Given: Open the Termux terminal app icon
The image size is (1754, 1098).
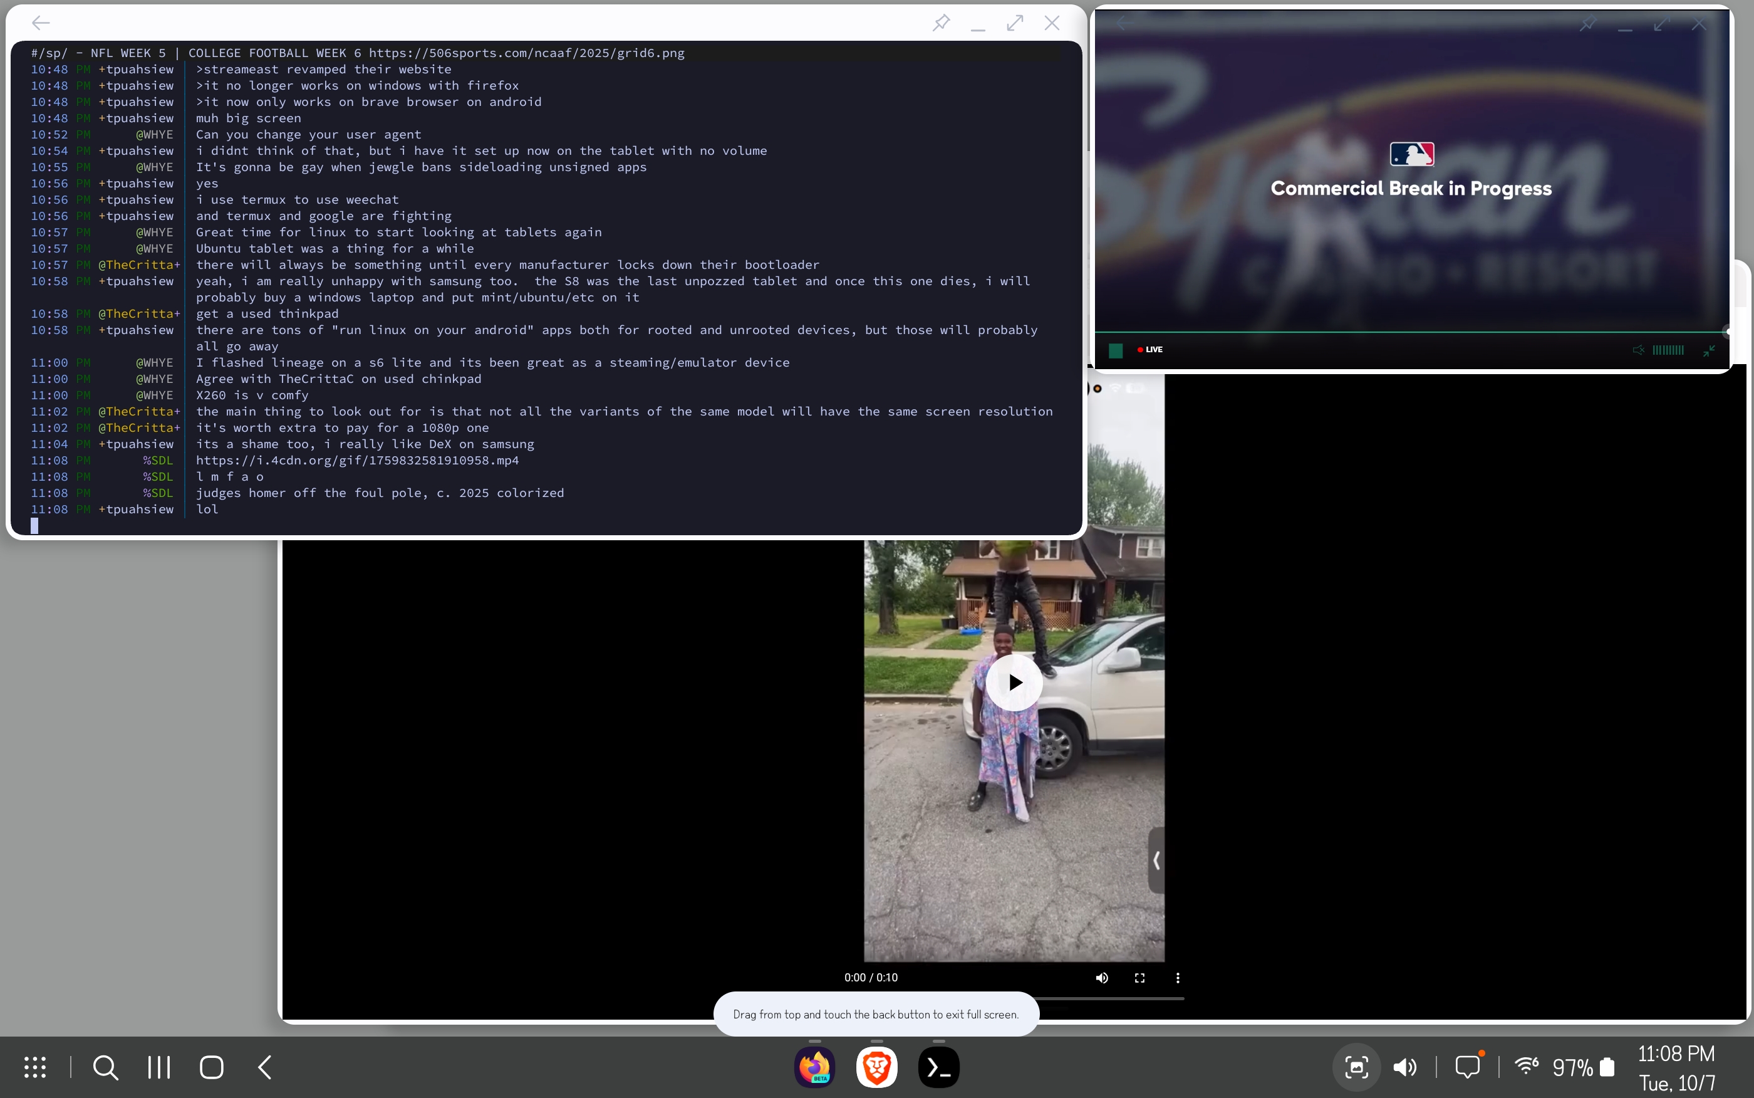Looking at the screenshot, I should click(938, 1067).
